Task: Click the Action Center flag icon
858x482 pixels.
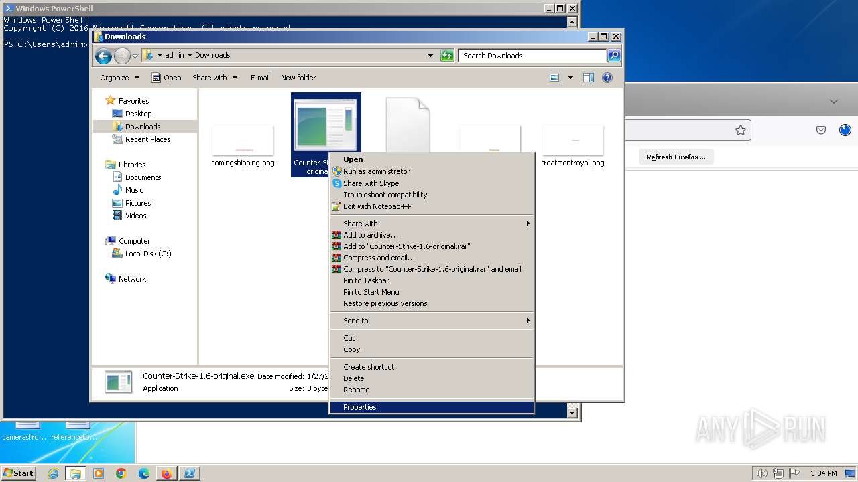Action: 794,473
